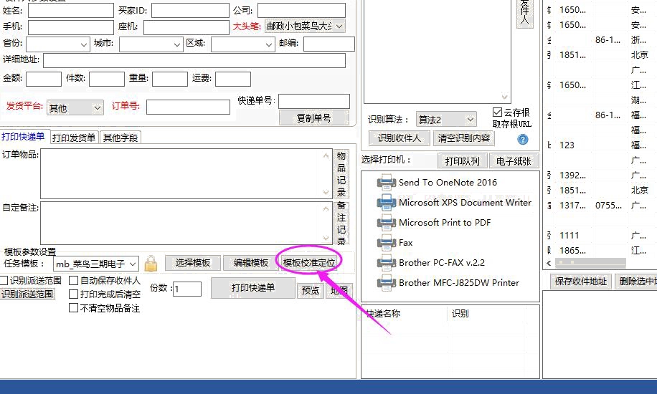
Task: Open the 其他字段 tab
Action: point(120,138)
